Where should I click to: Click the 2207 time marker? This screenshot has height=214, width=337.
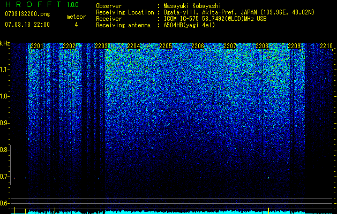pyautogui.click(x=230, y=46)
